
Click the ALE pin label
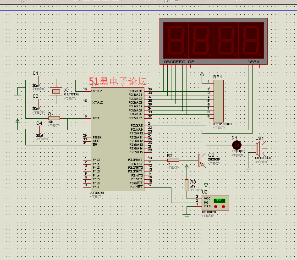[96, 141]
